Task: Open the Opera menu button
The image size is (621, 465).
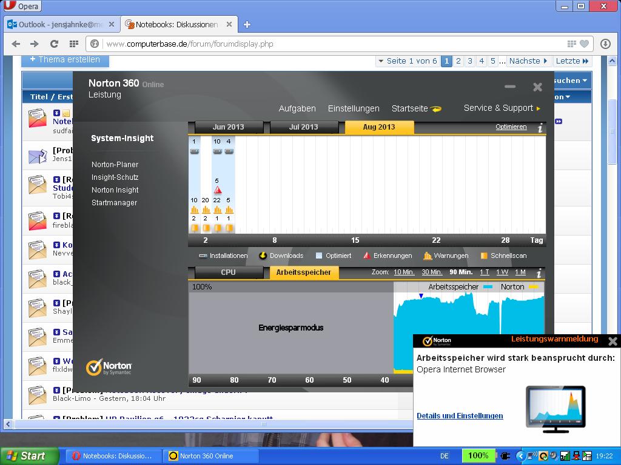Action: click(22, 6)
